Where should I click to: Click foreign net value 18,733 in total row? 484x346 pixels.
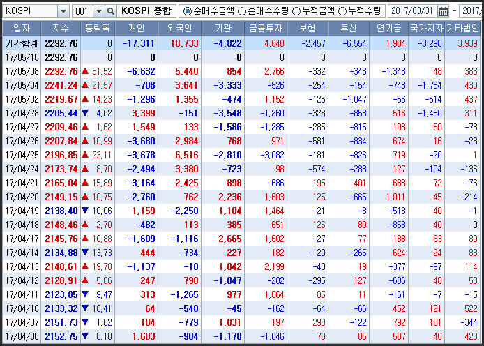point(185,43)
